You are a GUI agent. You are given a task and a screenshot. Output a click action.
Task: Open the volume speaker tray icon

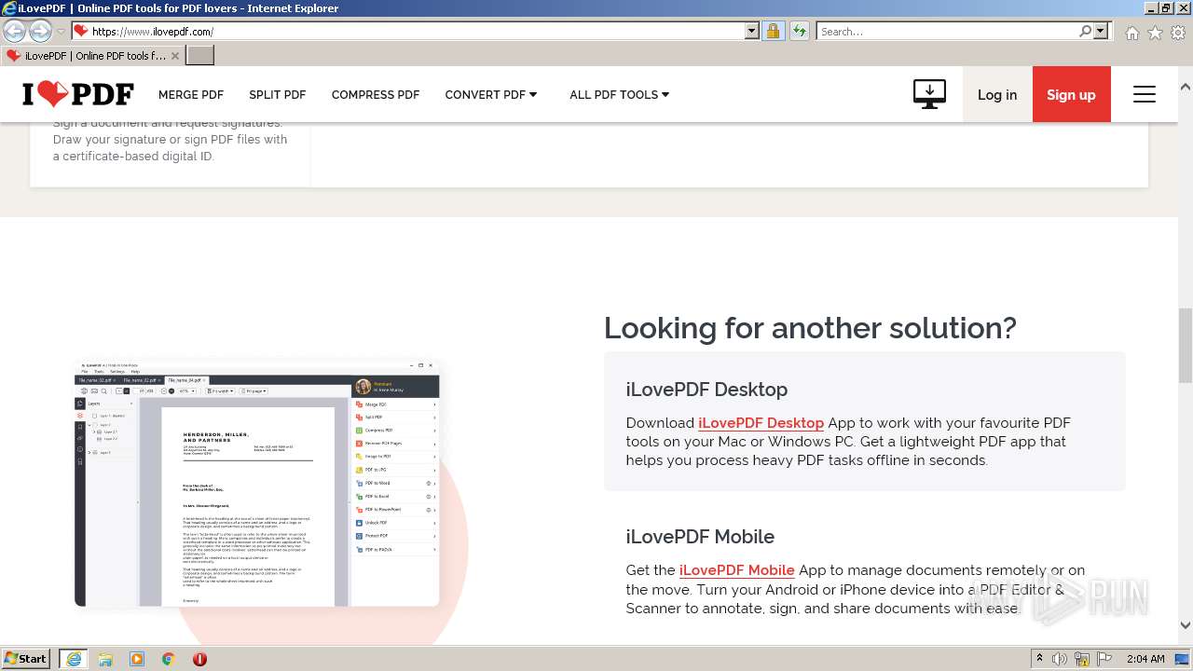pyautogui.click(x=1061, y=659)
